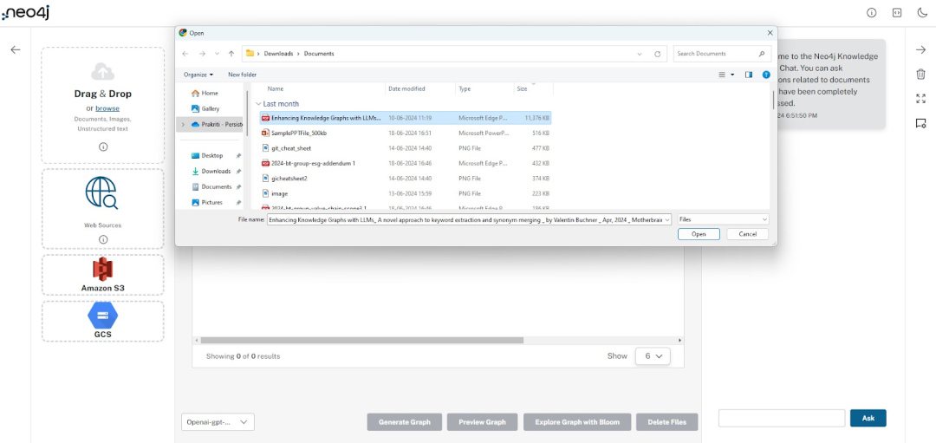Open the Openai-gpt model dropdown
The image size is (936, 443).
pos(218,422)
